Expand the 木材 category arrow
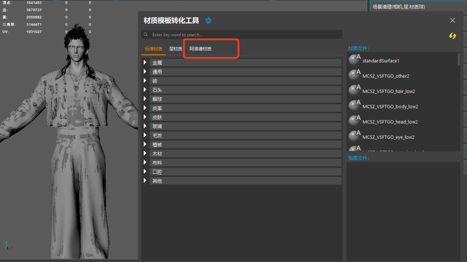 click(145, 153)
